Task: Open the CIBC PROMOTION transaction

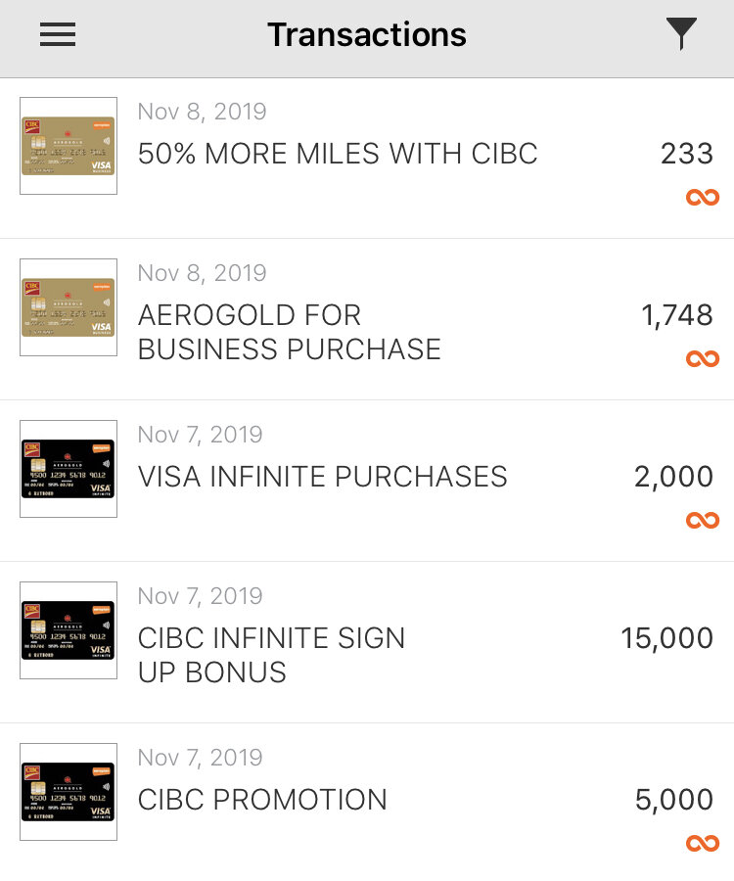Action: 262,800
